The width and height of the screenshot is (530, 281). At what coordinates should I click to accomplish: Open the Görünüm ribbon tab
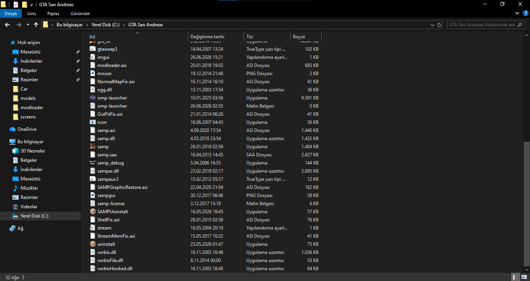tap(80, 14)
